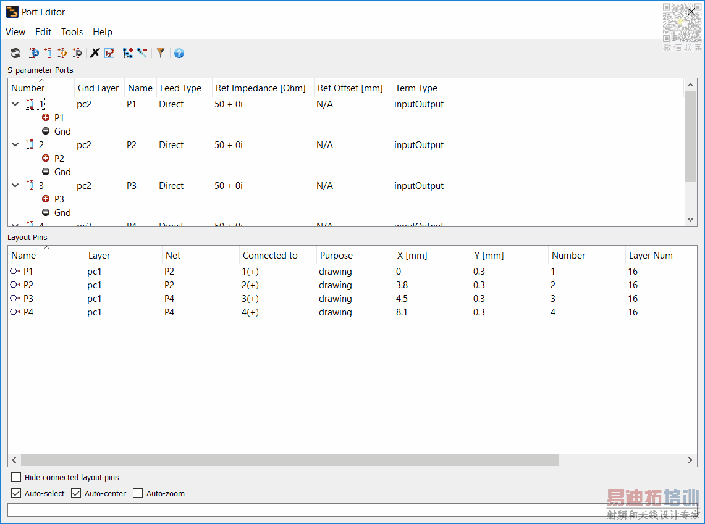
Task: Enable Hide connected layout pins checkbox
Action: pos(16,477)
